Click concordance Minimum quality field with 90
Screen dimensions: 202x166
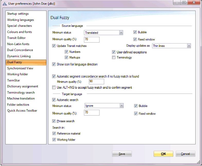pyautogui.click(x=96, y=81)
